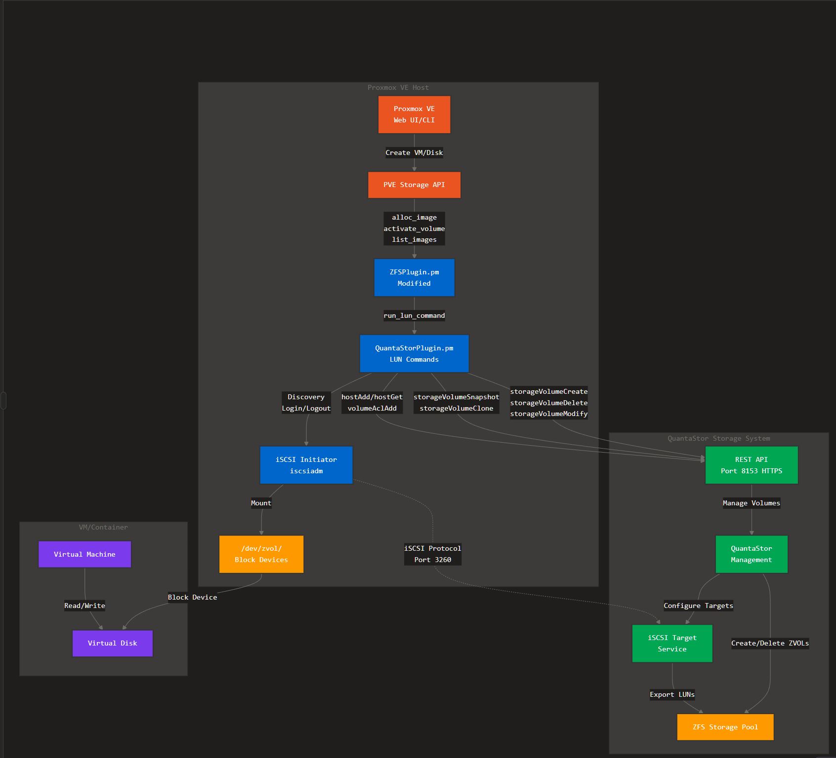Viewport: 836px width, 758px height.
Task: Click the iSCSI Initiator iscsiadm node
Action: 306,465
